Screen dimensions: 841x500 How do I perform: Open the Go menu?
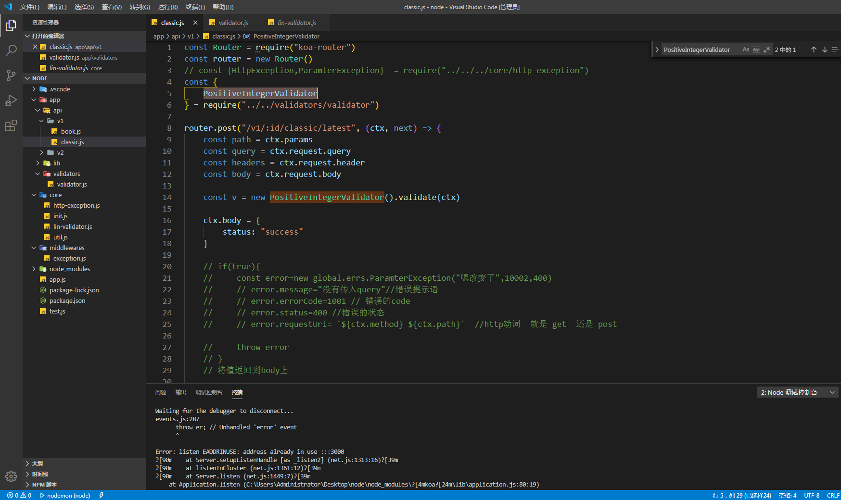[x=140, y=7]
